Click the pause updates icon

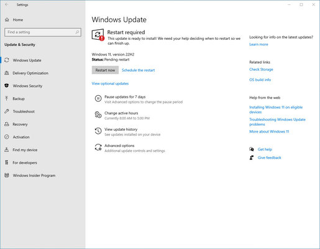point(98,98)
